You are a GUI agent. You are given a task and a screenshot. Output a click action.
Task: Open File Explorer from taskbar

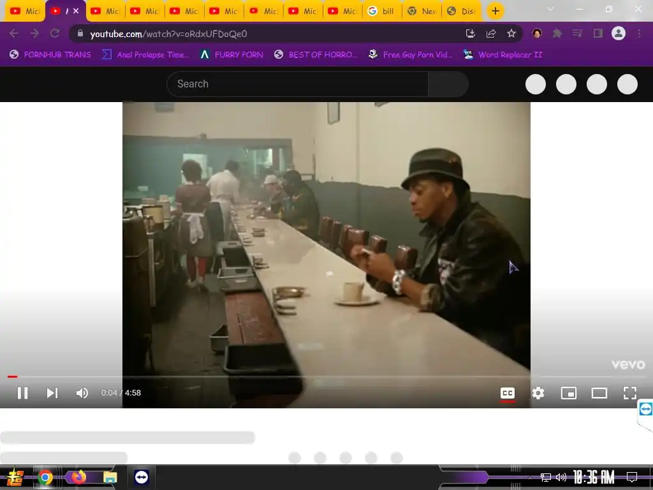click(x=110, y=477)
